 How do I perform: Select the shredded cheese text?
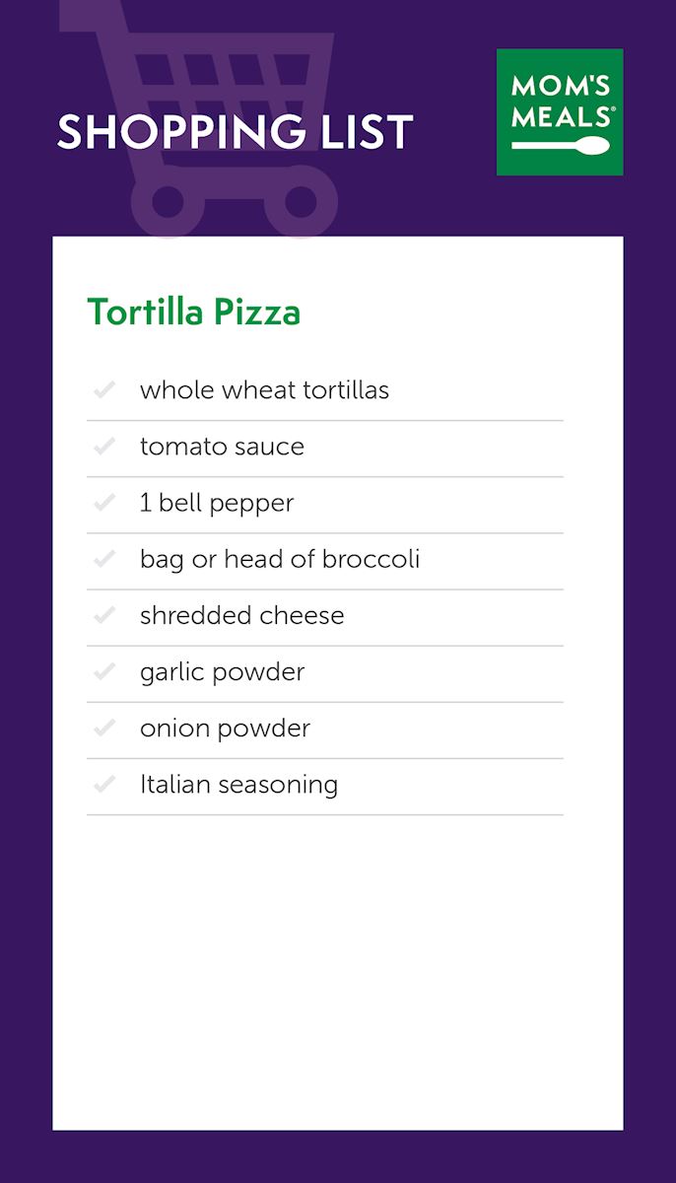click(x=242, y=615)
